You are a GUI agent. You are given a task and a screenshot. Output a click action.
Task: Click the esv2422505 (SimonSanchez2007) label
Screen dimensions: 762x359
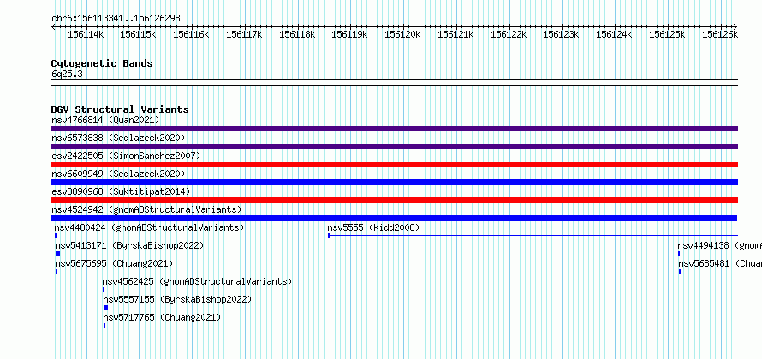coord(126,156)
